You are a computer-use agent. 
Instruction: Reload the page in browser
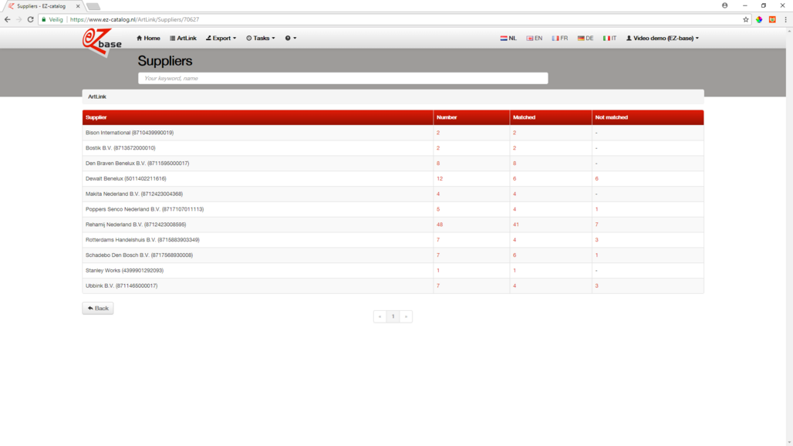pos(30,19)
